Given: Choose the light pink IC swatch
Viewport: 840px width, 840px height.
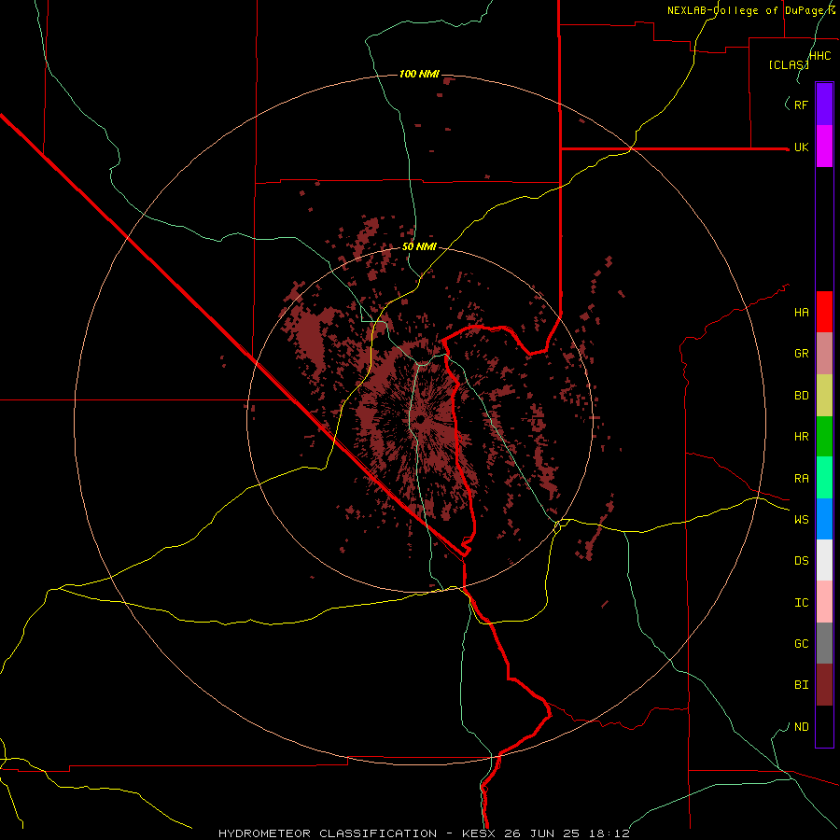Looking at the screenshot, I should pos(824,602).
